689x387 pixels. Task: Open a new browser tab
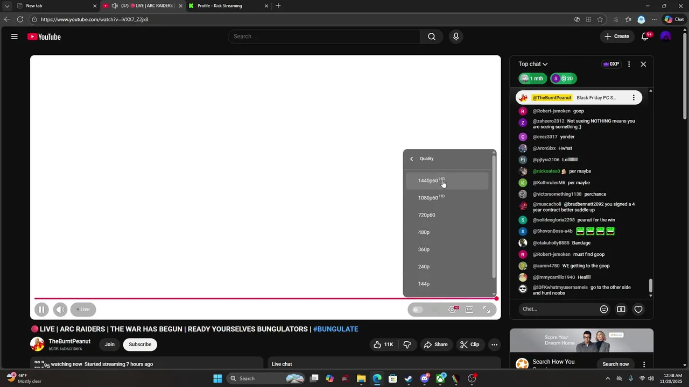tap(278, 6)
